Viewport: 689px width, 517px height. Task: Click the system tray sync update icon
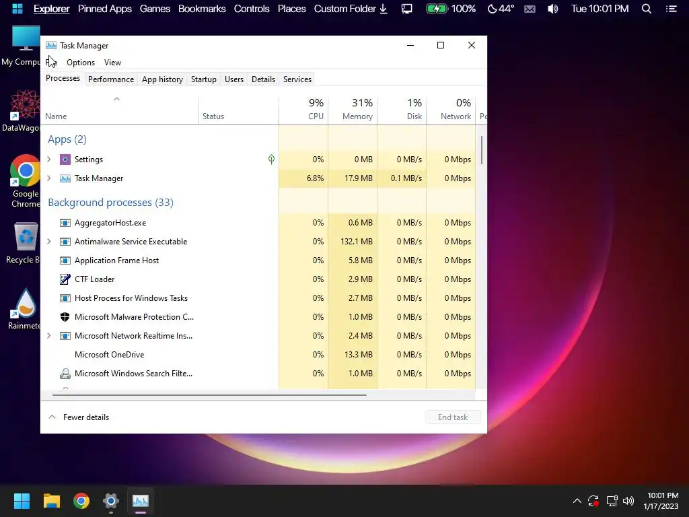coord(593,501)
